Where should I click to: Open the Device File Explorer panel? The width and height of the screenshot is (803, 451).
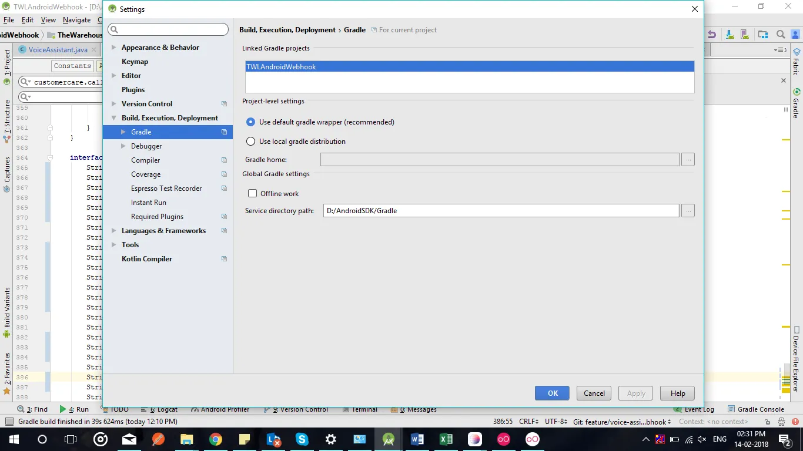coord(797,359)
